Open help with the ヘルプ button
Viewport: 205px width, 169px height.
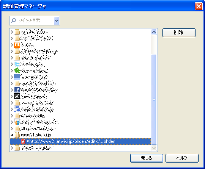[182, 158]
